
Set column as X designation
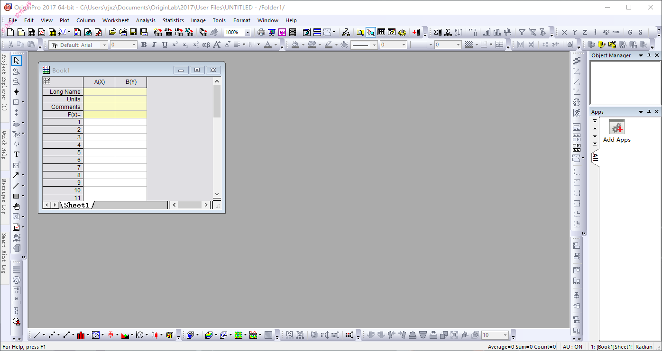[x=564, y=32]
